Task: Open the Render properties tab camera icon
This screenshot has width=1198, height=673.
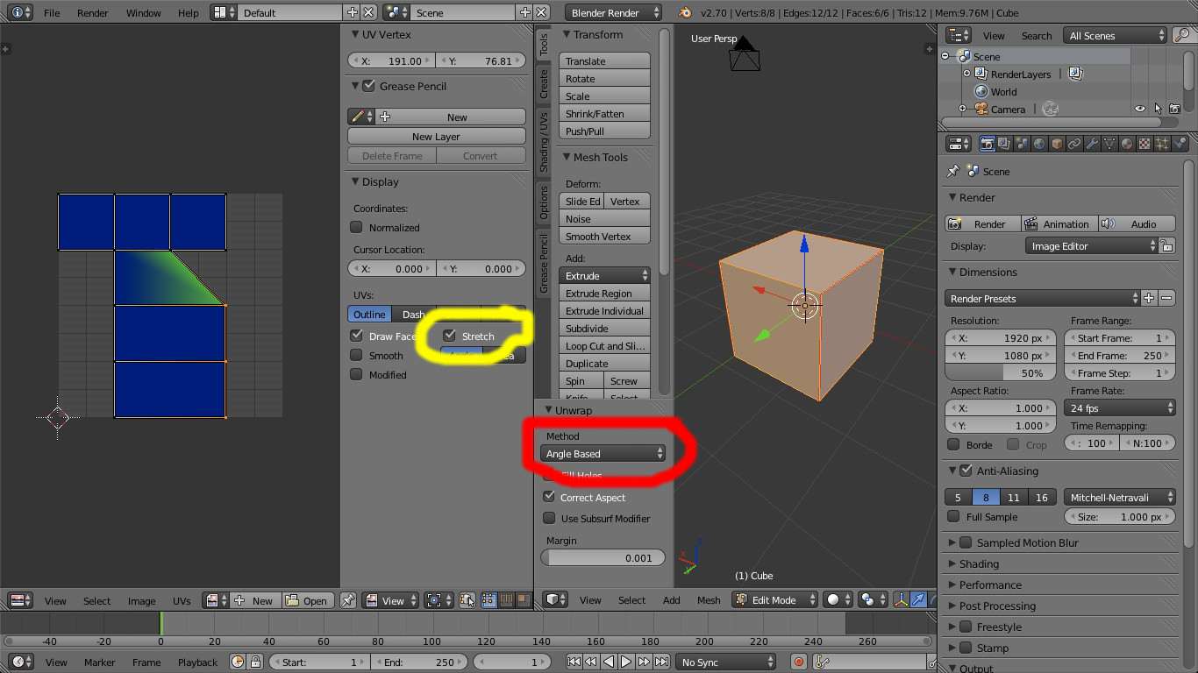Action: 988,144
